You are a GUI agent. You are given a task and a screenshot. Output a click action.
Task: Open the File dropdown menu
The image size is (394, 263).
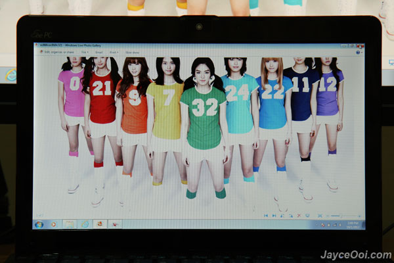[85, 52]
